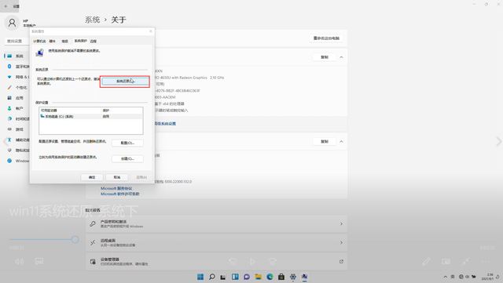Click the user account avatar in Settings
The image size is (503, 283).
13,23
